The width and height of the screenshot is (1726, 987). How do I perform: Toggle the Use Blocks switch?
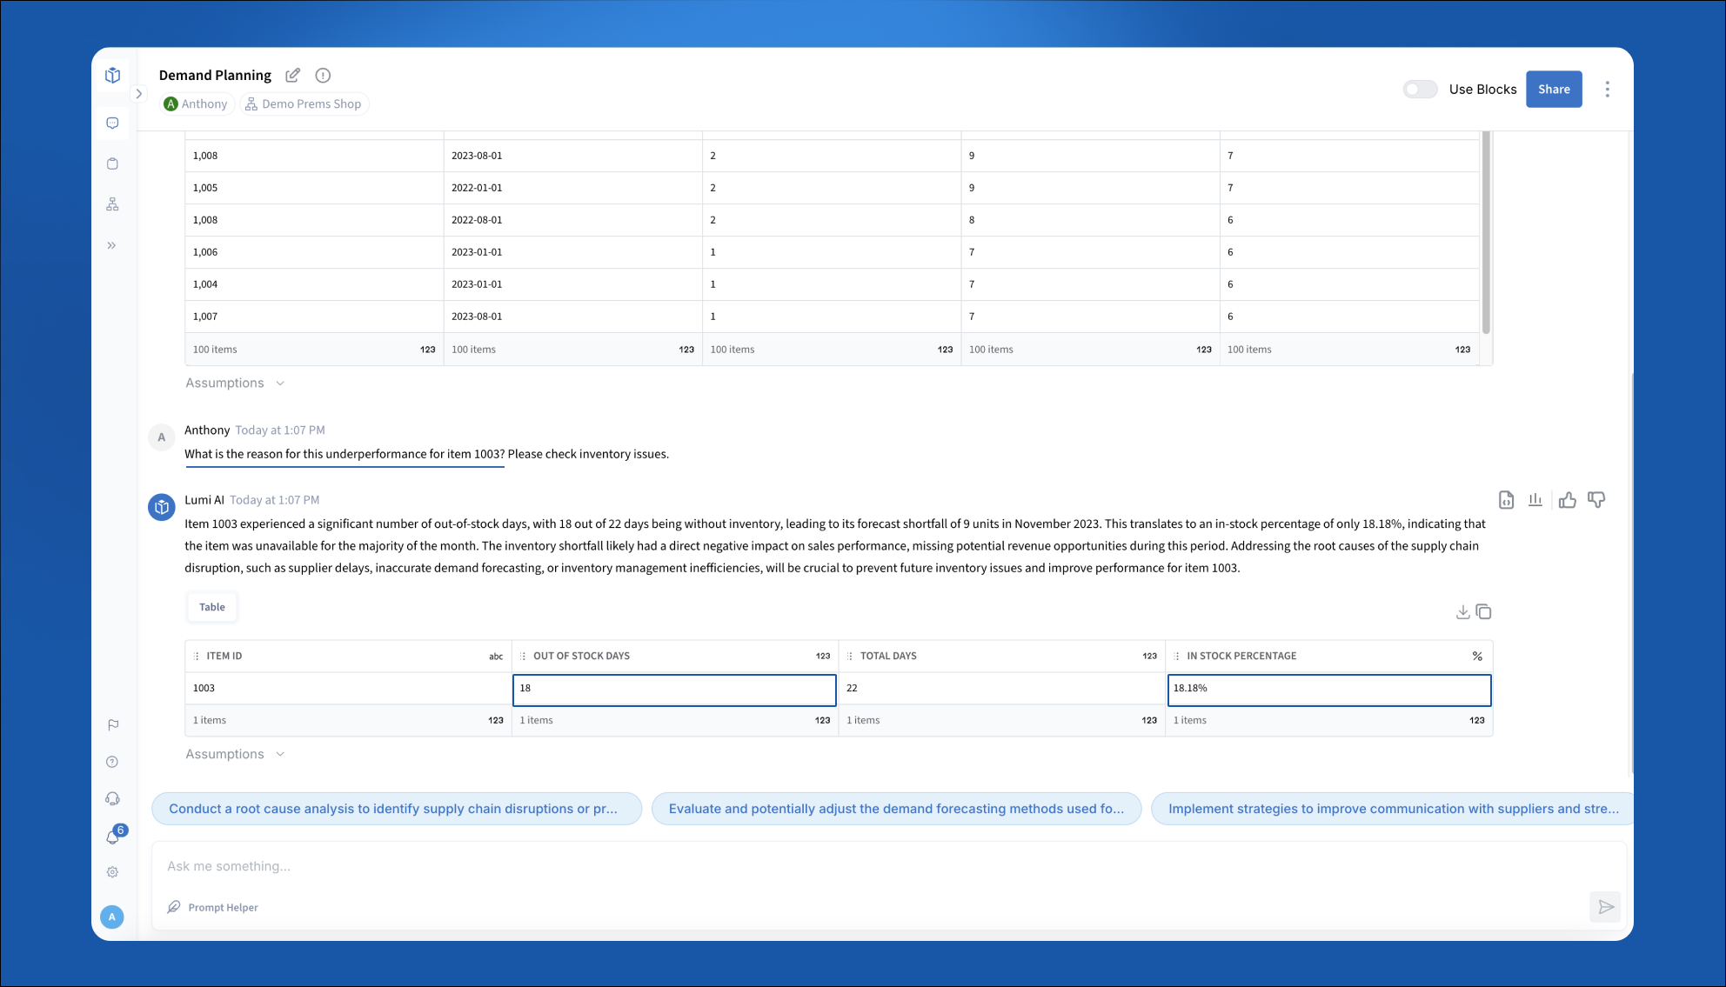1420,90
